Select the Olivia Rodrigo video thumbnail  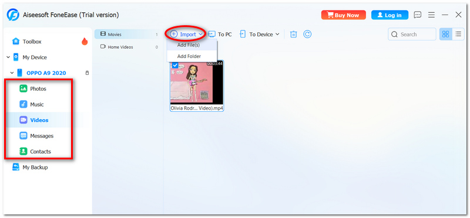click(197, 82)
